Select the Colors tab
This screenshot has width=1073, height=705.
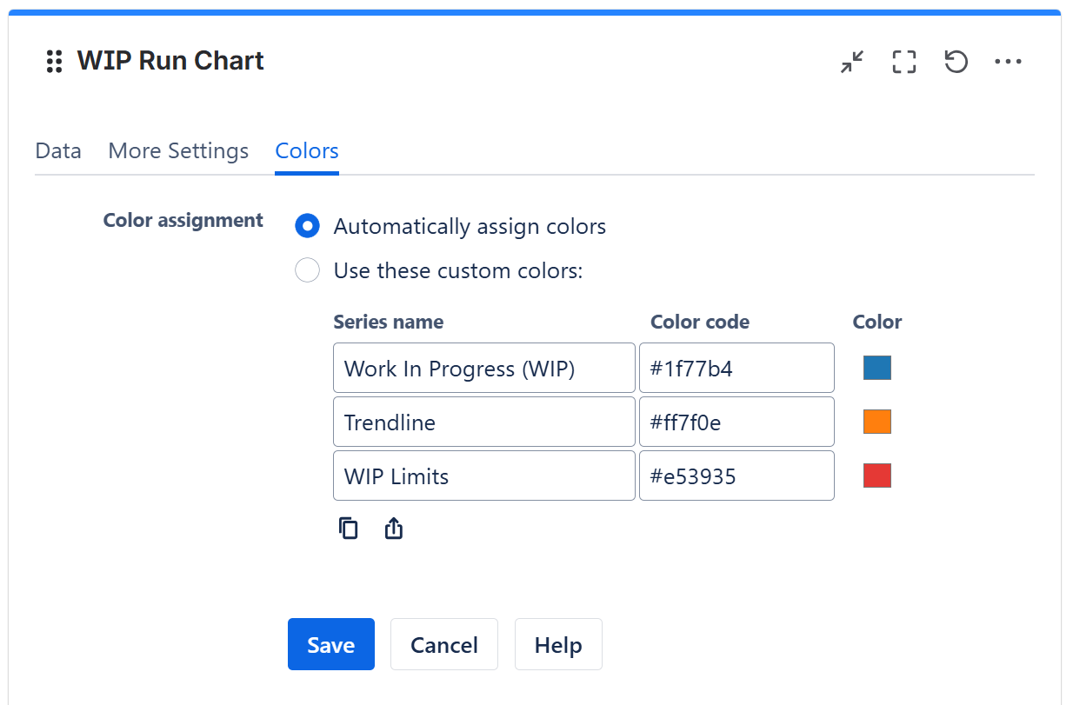(307, 150)
